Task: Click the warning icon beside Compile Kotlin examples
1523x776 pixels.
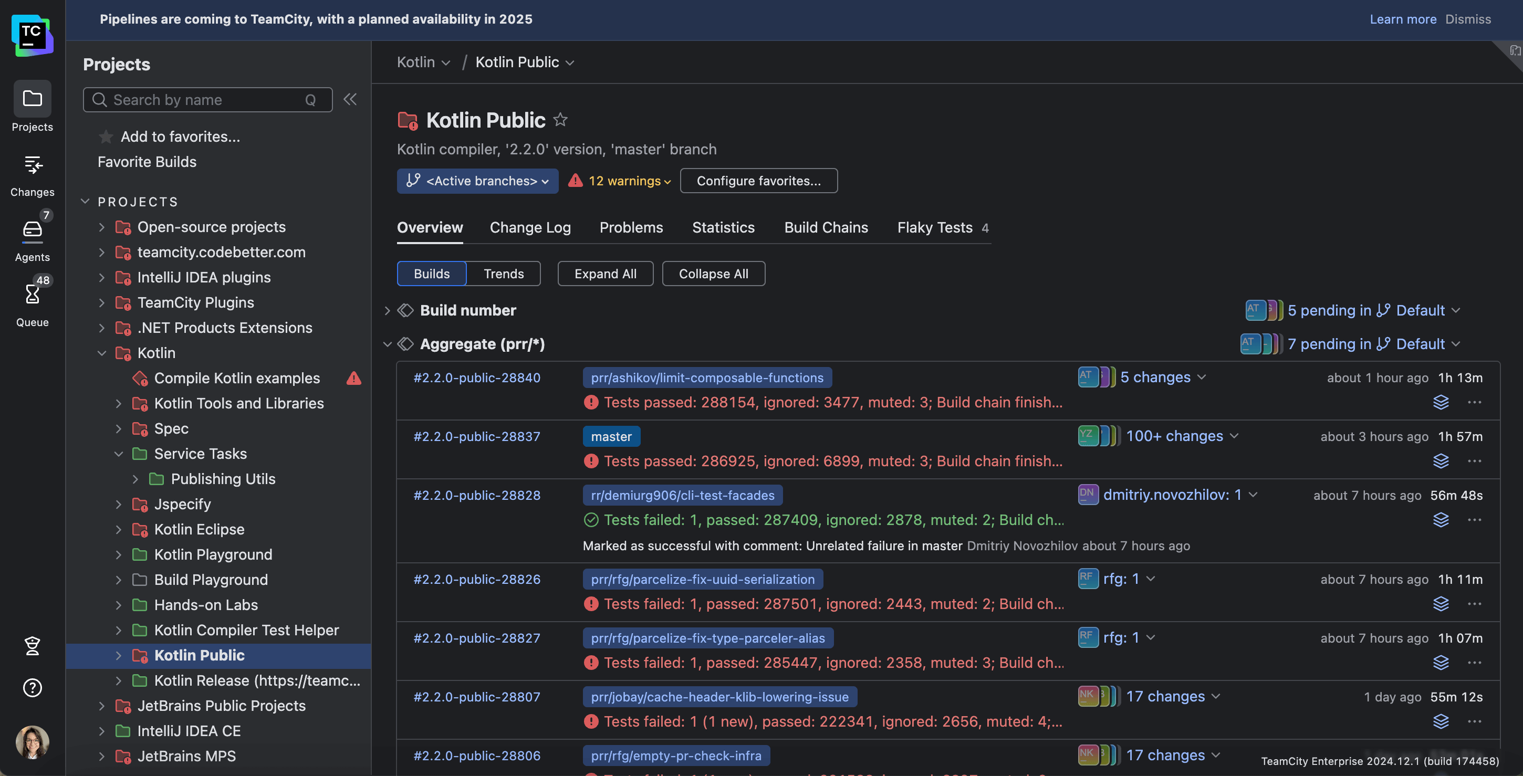Action: 353,378
